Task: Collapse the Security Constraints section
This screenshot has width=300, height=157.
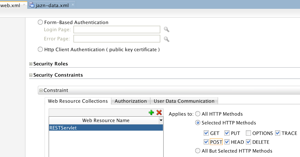Action: (x=30, y=75)
